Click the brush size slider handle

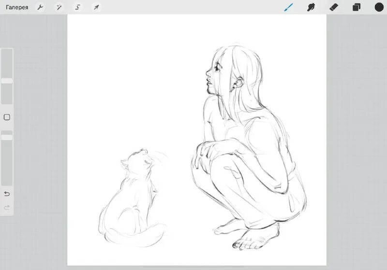[x=7, y=81]
